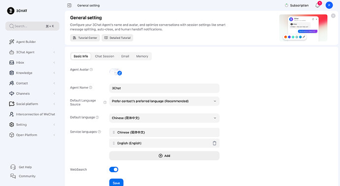The image size is (340, 186).
Task: Click the Social platform icon
Action: point(12,104)
